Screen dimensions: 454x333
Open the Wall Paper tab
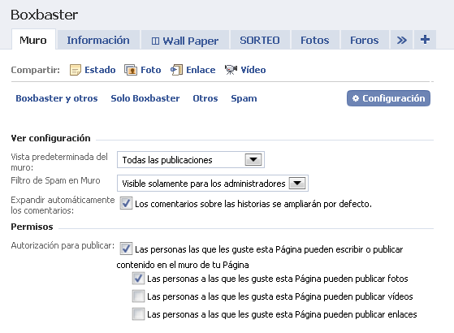[x=185, y=41]
